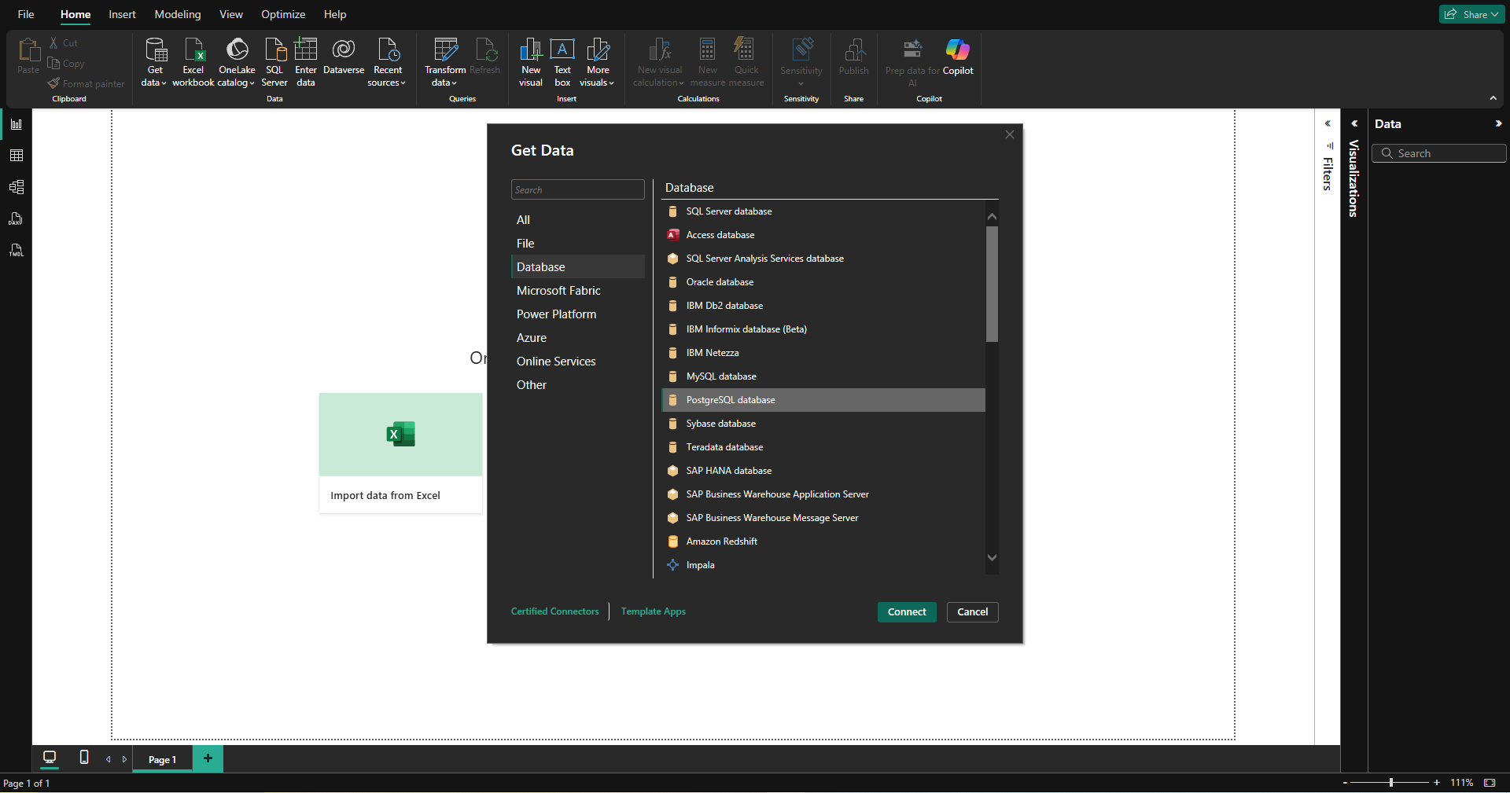
Task: Click the SQL Server ribbon icon
Action: click(274, 61)
